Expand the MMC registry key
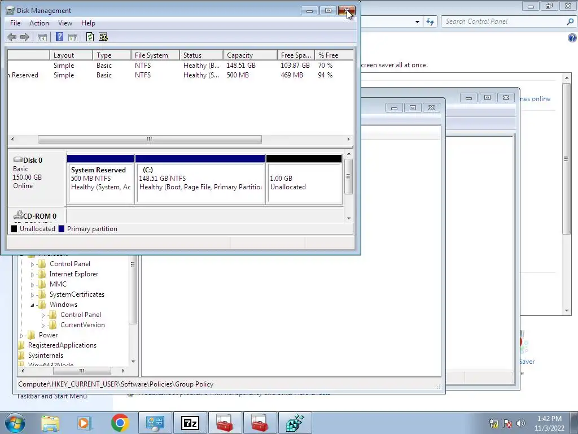The image size is (578, 434). pyautogui.click(x=32, y=285)
